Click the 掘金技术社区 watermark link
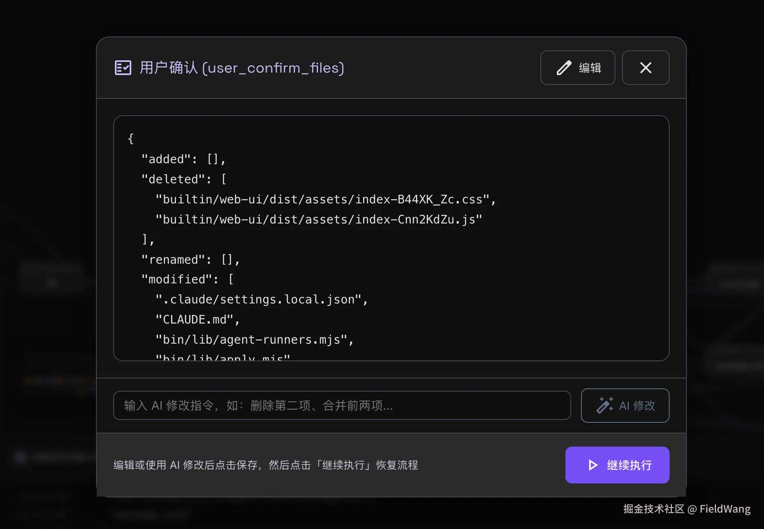Viewport: 764px width, 529px height. [x=653, y=508]
